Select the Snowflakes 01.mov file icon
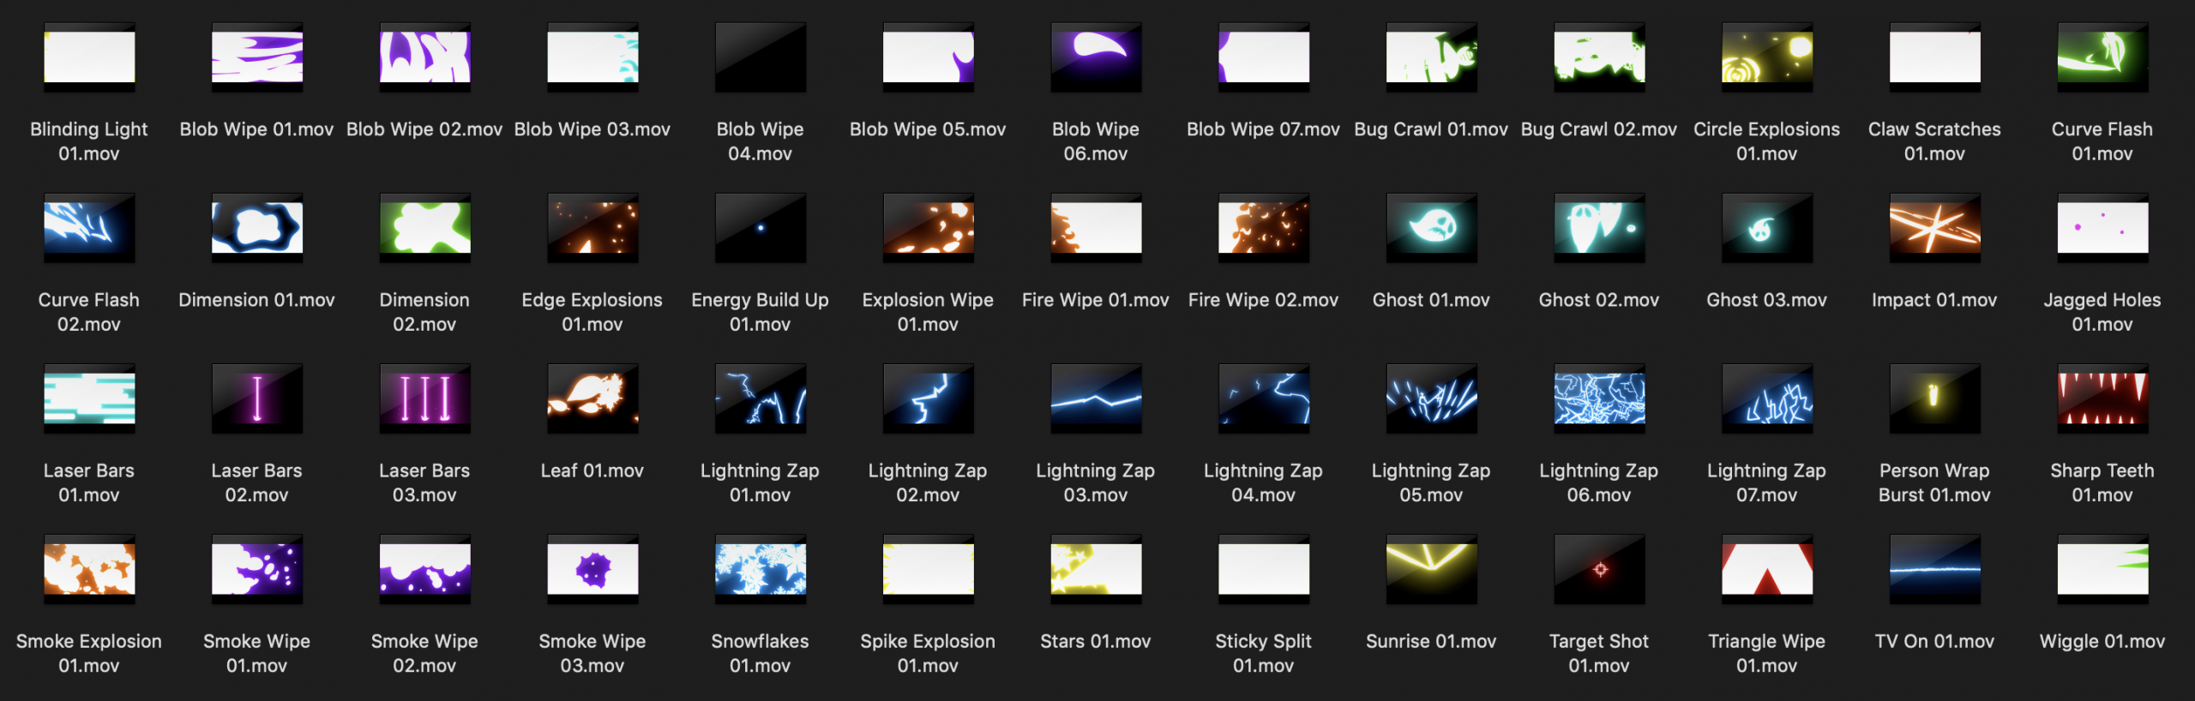 [760, 569]
